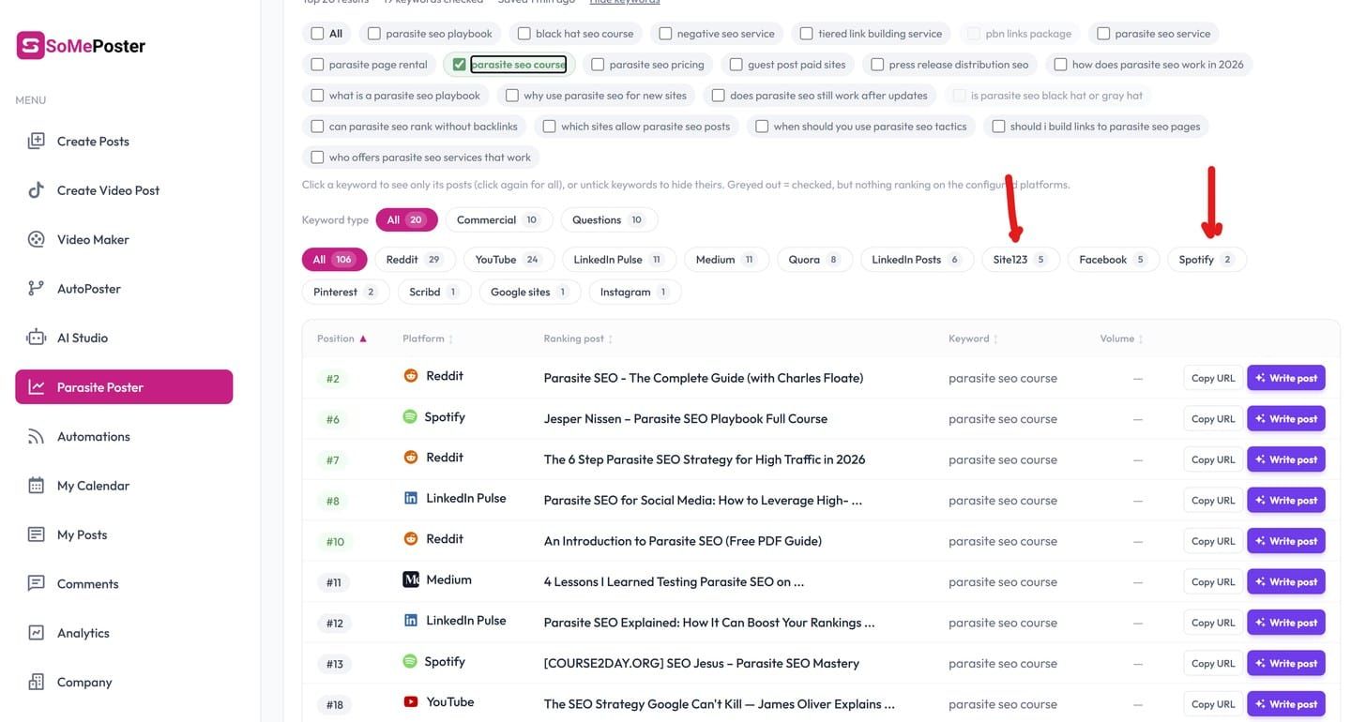Click the Reddit icon in row #2
The image size is (1351, 722).
[x=410, y=376]
